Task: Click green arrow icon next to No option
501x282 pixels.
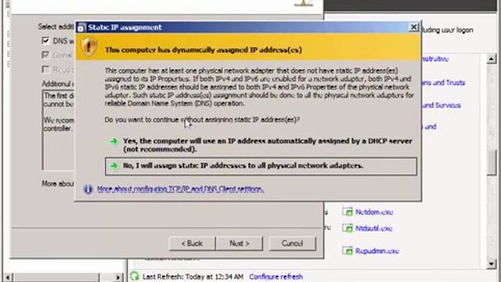Action: [114, 165]
